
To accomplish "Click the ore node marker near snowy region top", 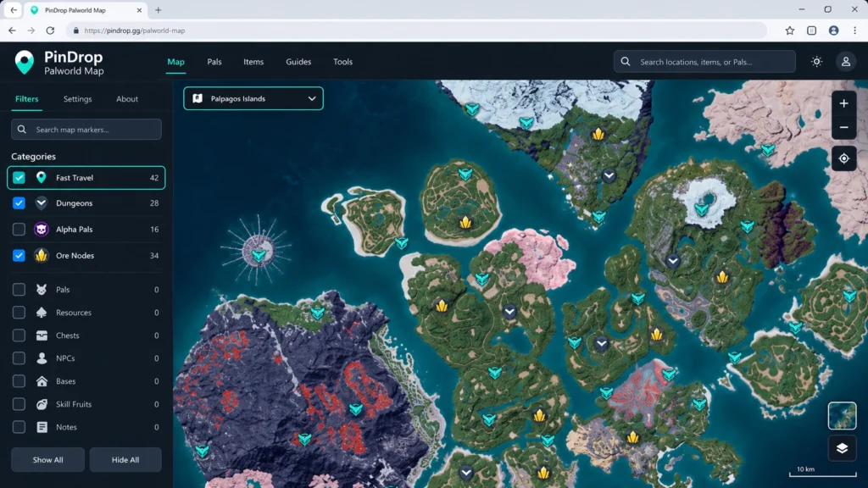I will coord(598,134).
